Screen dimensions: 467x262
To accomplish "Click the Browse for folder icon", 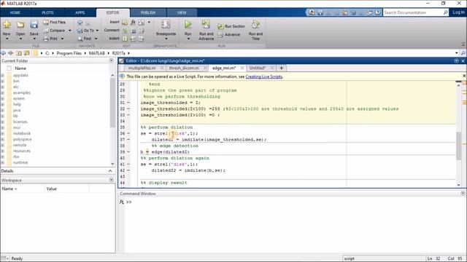I will [27, 53].
